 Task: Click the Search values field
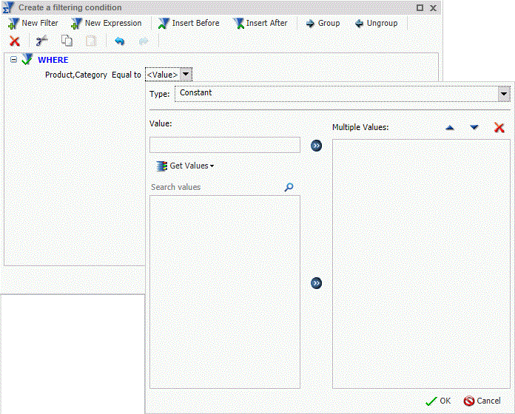[x=215, y=187]
